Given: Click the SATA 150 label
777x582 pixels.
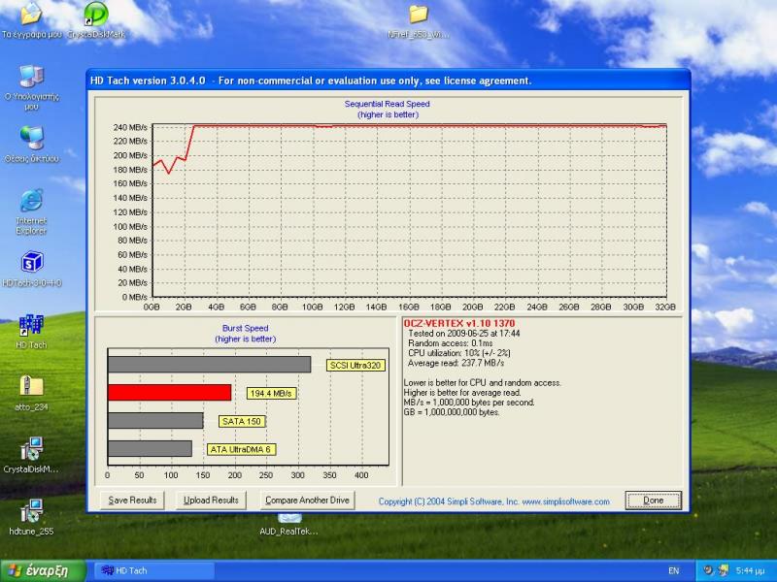Looking at the screenshot, I should point(242,421).
